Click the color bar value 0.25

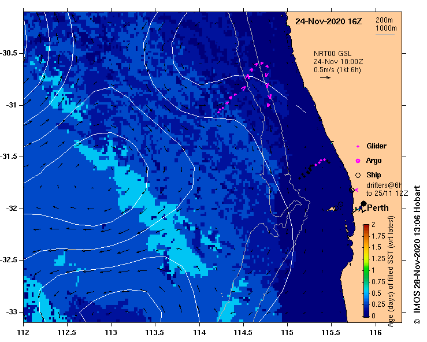378,304
